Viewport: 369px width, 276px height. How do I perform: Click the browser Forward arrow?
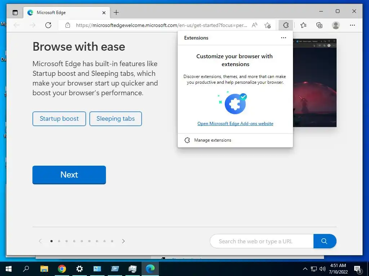[x=32, y=25]
